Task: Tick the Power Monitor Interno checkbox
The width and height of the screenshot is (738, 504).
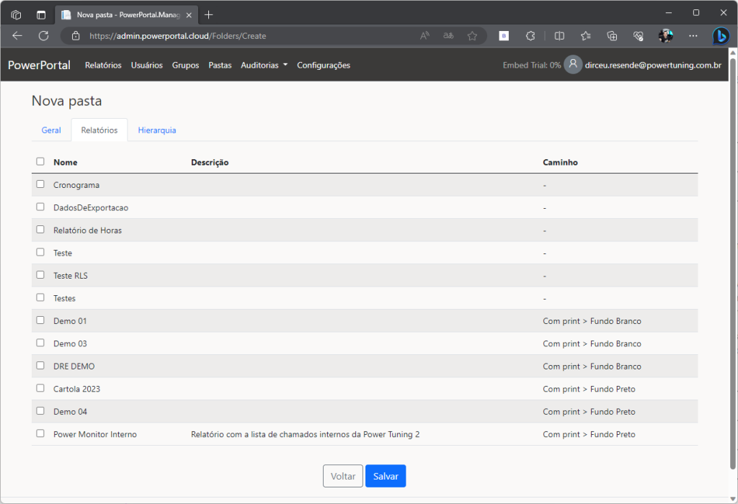Action: [40, 433]
